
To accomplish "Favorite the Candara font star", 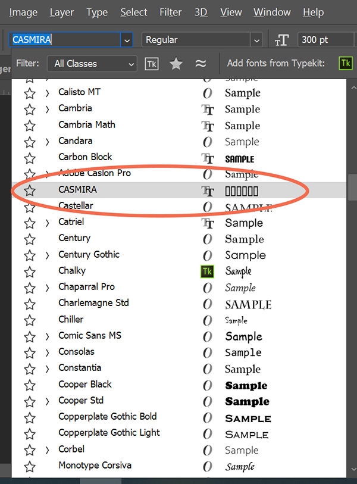I will tap(30, 142).
